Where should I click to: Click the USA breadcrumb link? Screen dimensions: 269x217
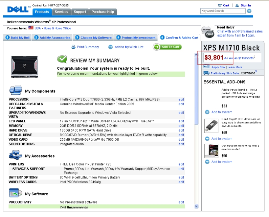[x=38, y=28]
